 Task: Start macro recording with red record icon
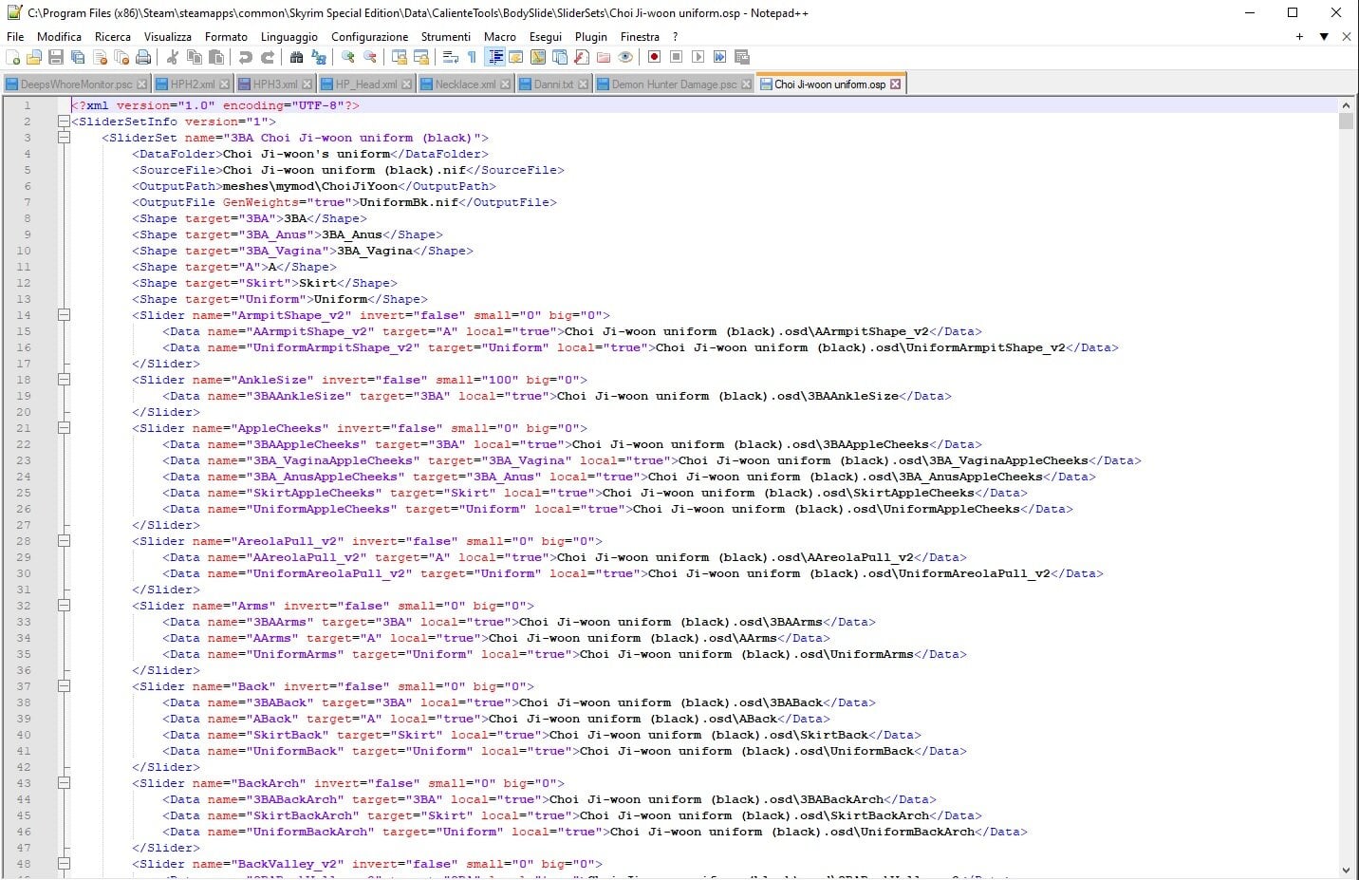[654, 57]
